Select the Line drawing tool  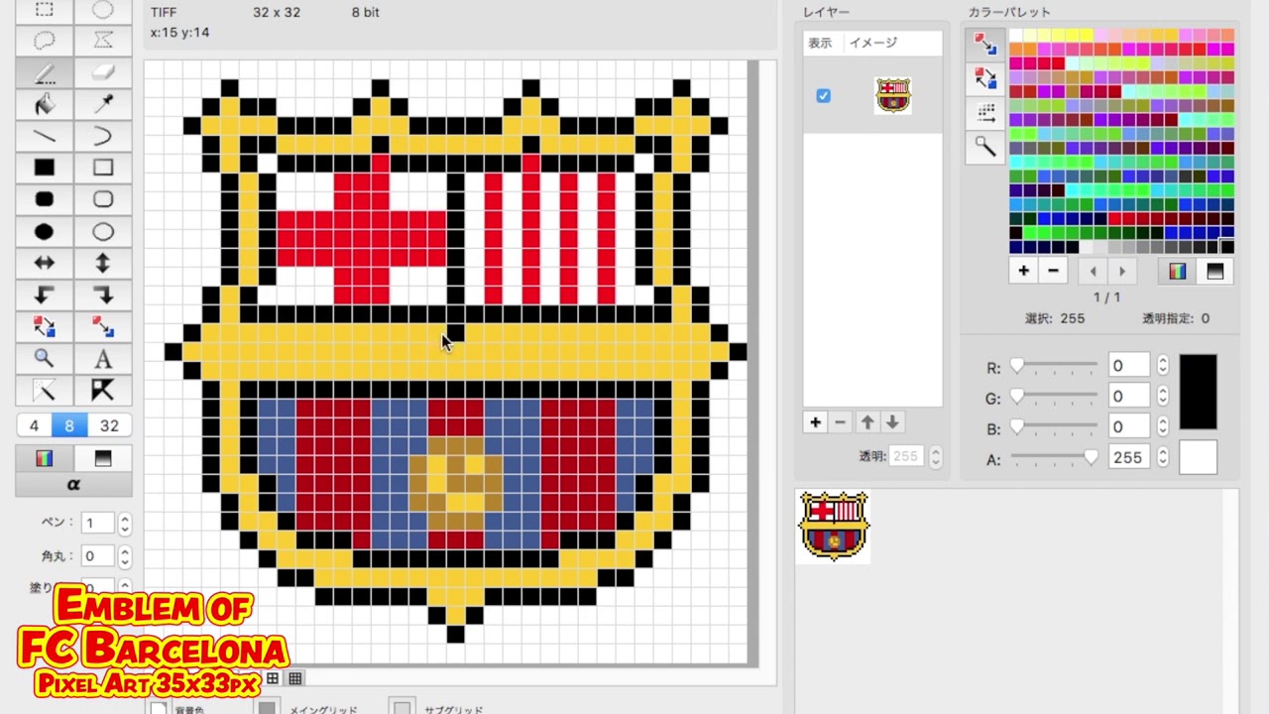coord(44,136)
